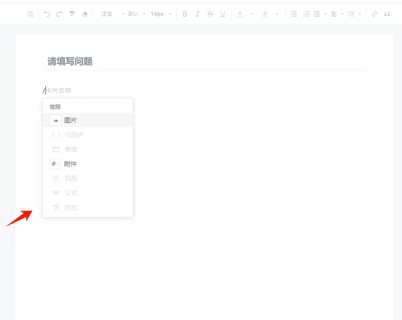Screen dimensions: 402x320
Task: Expand the highlight color picker arrow
Action: click(x=277, y=14)
